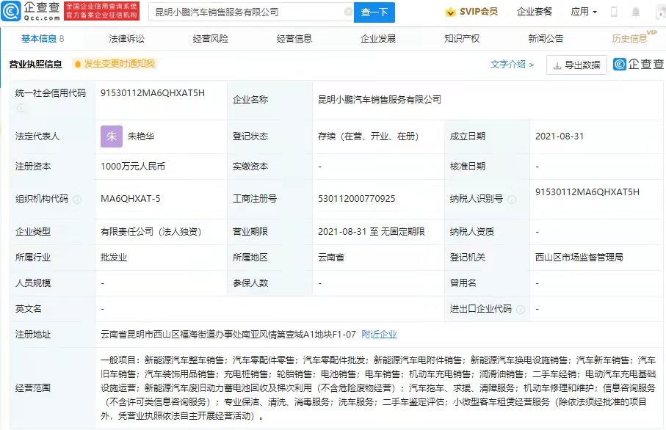Expand the 文字介绍 section
The height and width of the screenshot is (430, 666).
click(512, 65)
